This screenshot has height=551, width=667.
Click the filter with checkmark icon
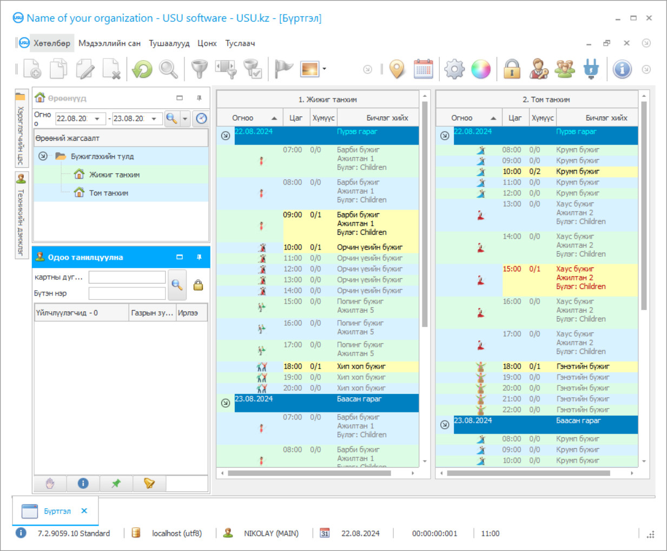[253, 69]
